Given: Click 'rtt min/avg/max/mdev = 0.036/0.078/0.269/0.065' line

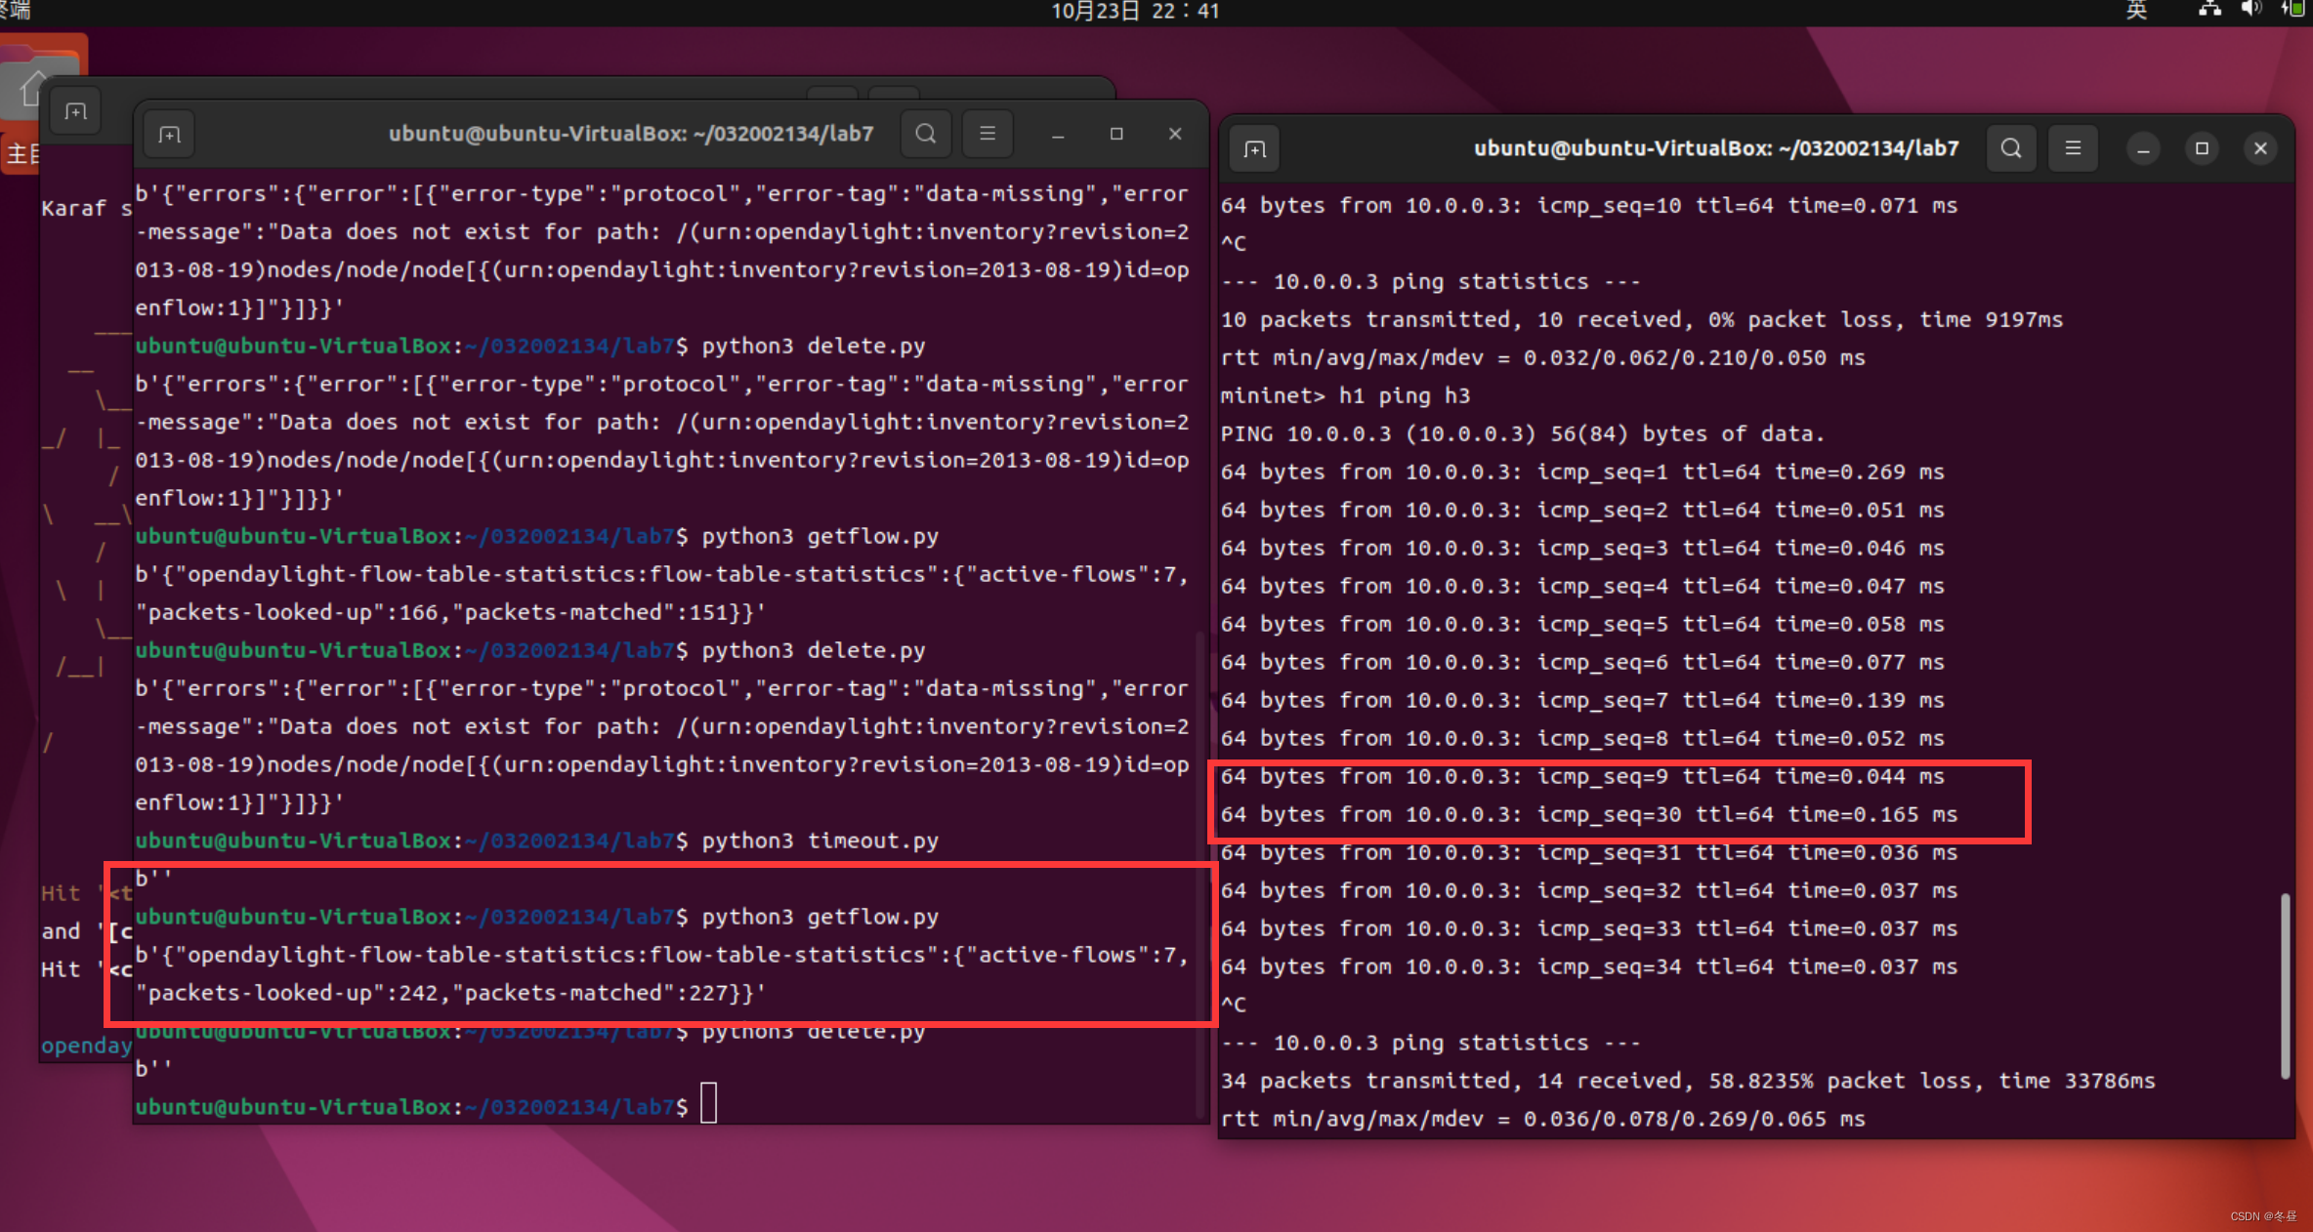Looking at the screenshot, I should click(x=1543, y=1119).
